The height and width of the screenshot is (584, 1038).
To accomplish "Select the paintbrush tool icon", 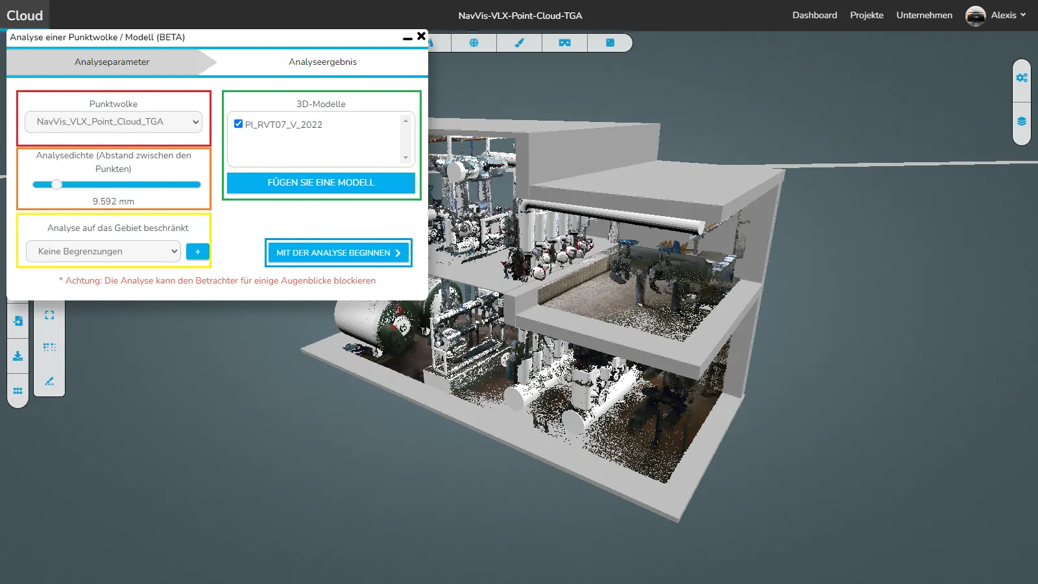I will (x=519, y=43).
